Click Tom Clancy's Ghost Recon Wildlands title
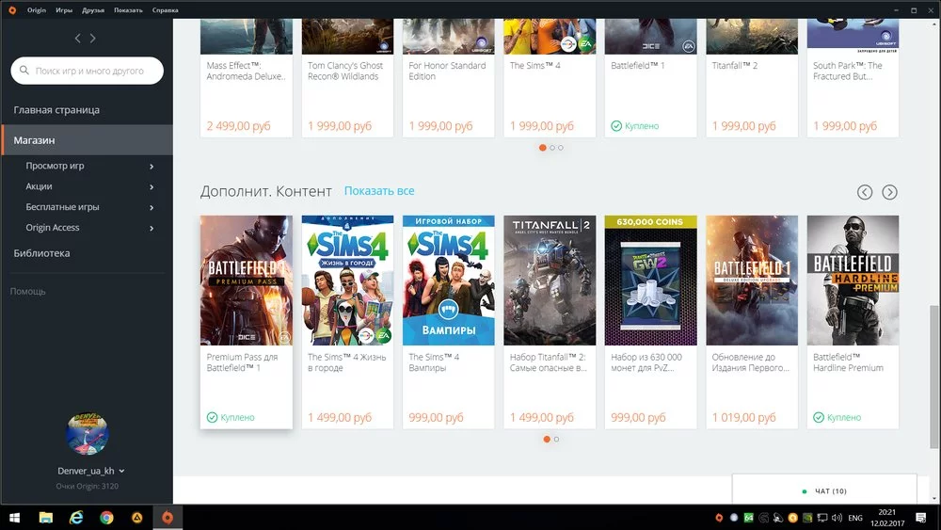941x530 pixels. (345, 71)
